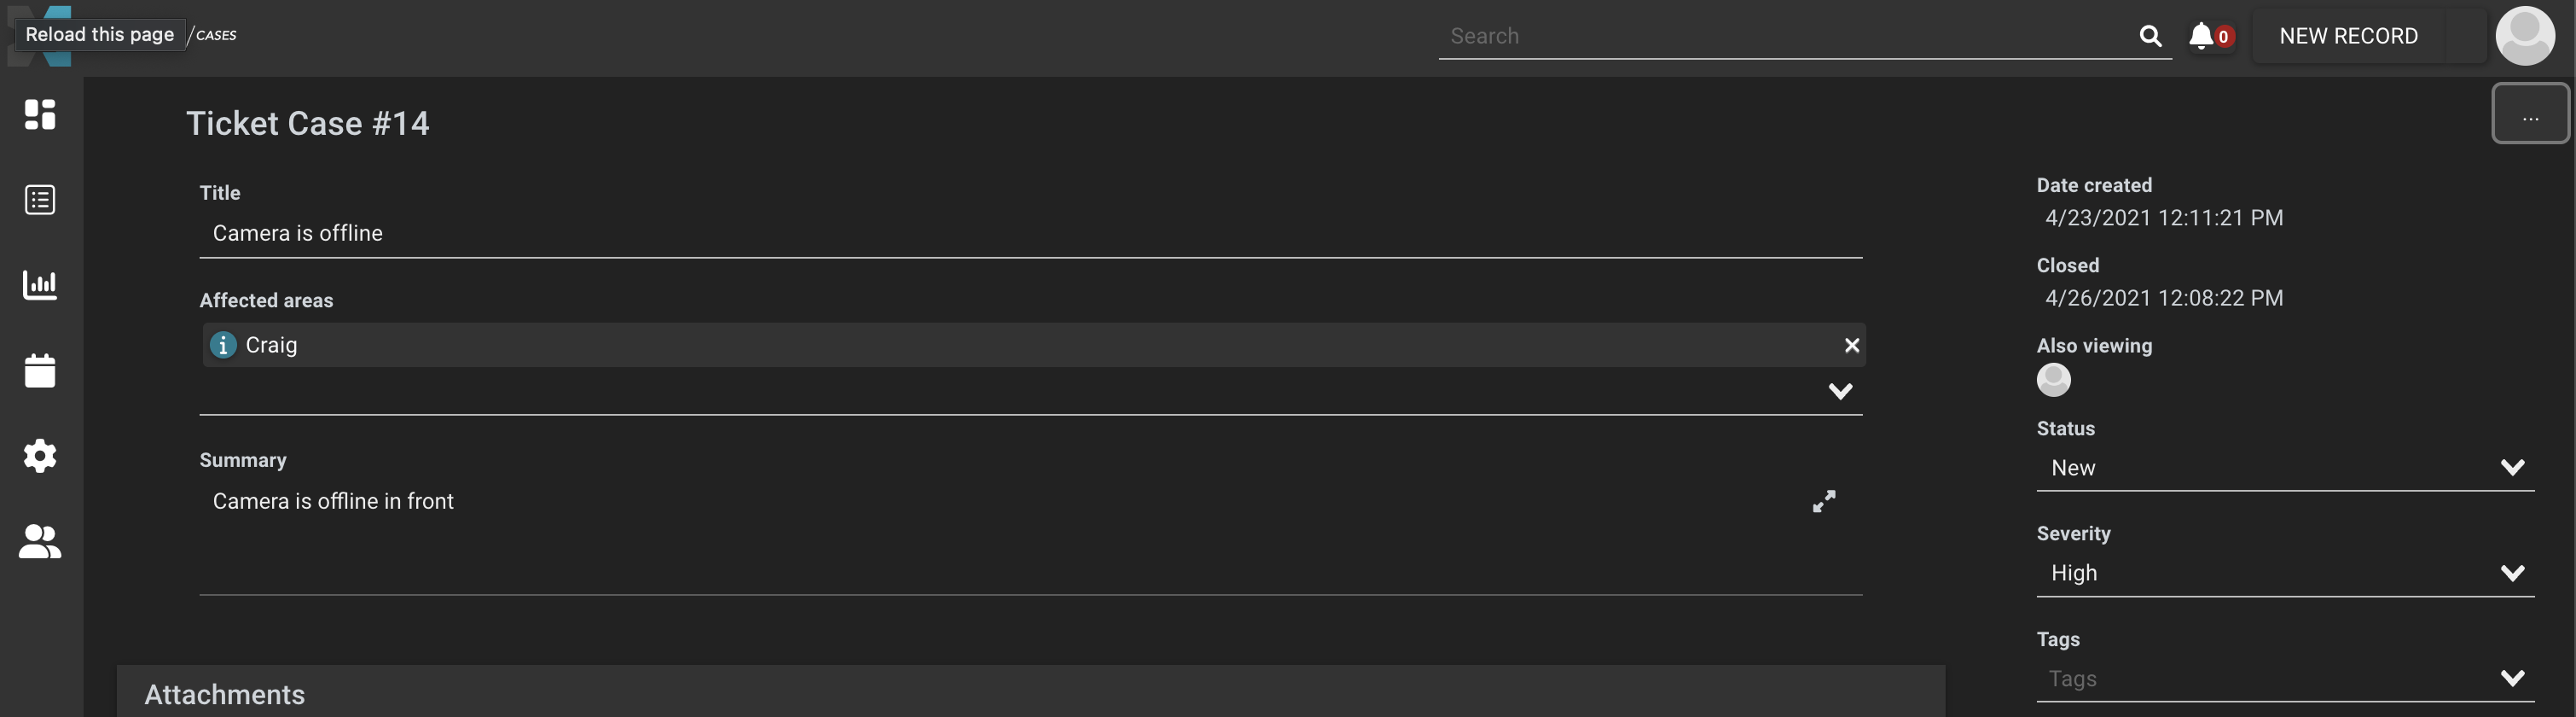The height and width of the screenshot is (717, 2576).
Task: Open the list view sidebar icon
Action: coord(40,200)
